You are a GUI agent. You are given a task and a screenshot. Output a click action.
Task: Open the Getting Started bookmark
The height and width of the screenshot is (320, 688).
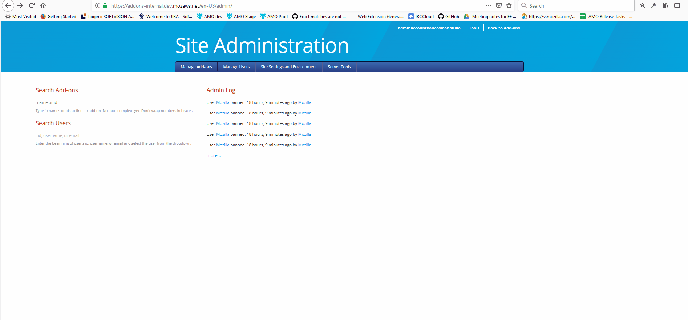[58, 16]
